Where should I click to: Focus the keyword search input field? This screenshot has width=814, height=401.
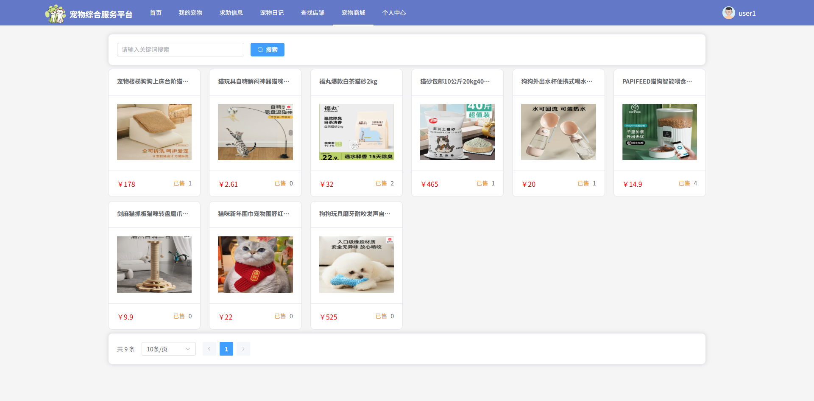[181, 50]
